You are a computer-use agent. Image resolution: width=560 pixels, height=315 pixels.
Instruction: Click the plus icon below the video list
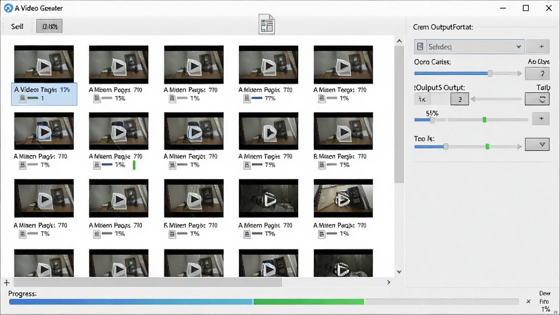[7, 283]
